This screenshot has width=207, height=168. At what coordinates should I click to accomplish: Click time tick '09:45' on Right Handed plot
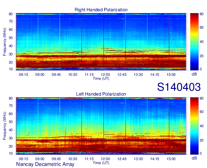[x=56, y=75]
